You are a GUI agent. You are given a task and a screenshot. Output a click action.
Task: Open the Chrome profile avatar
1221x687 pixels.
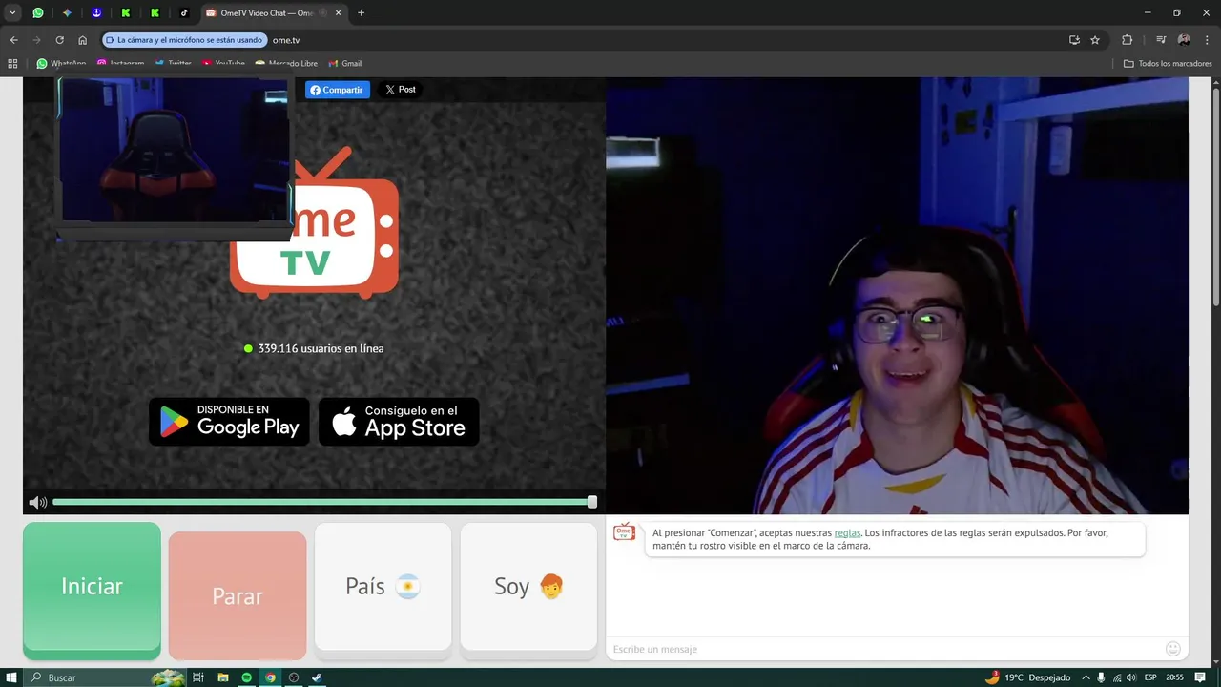[x=1184, y=40]
